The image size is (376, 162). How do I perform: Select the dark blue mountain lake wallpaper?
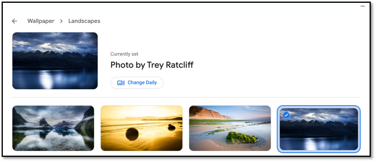click(319, 129)
